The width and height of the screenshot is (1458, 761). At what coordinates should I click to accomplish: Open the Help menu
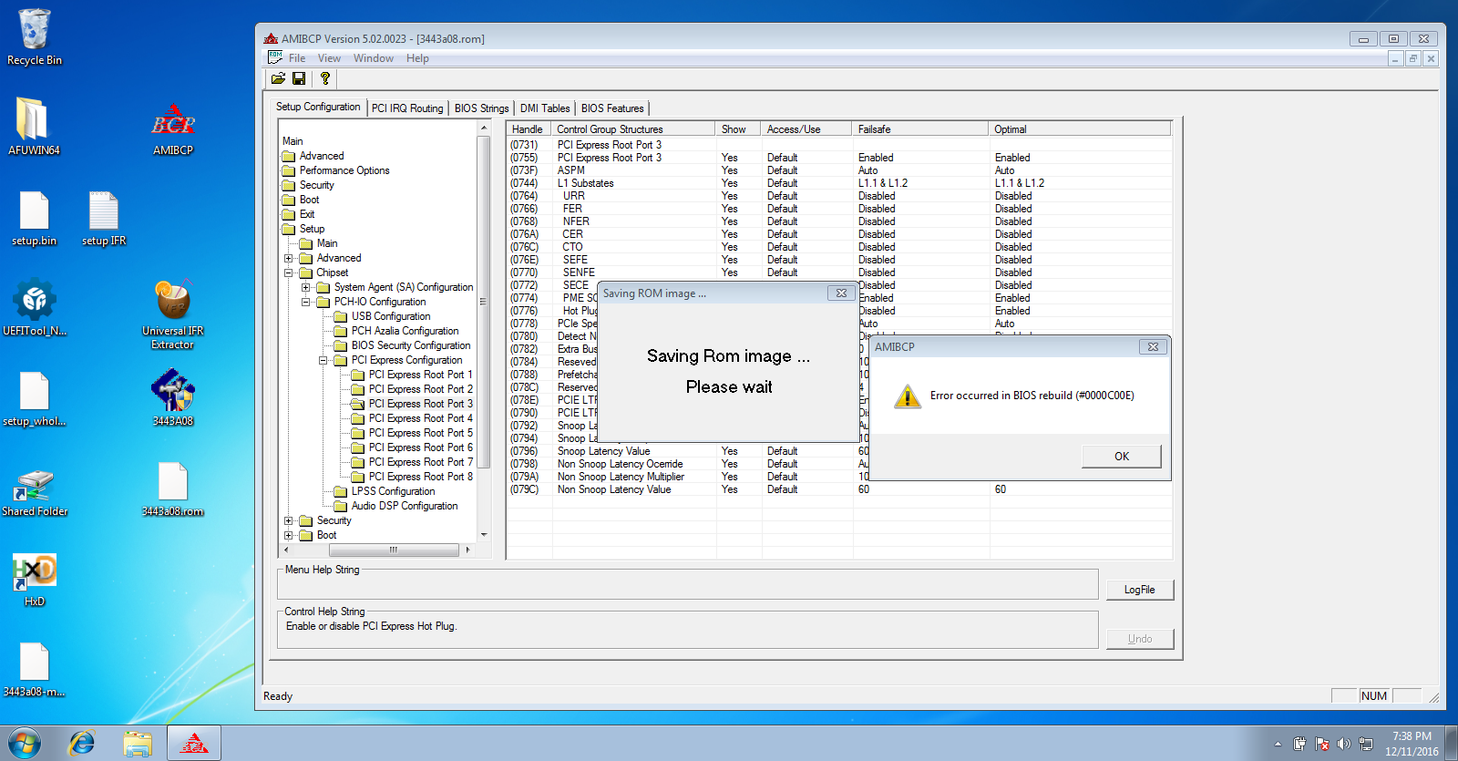point(417,58)
